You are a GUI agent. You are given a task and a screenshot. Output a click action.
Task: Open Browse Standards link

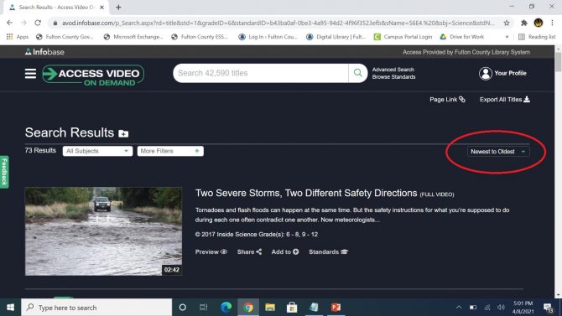point(393,77)
